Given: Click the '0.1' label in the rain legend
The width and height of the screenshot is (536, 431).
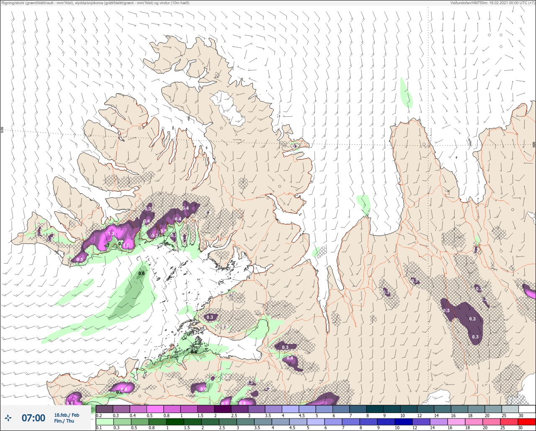Looking at the screenshot, I should tap(99, 428).
